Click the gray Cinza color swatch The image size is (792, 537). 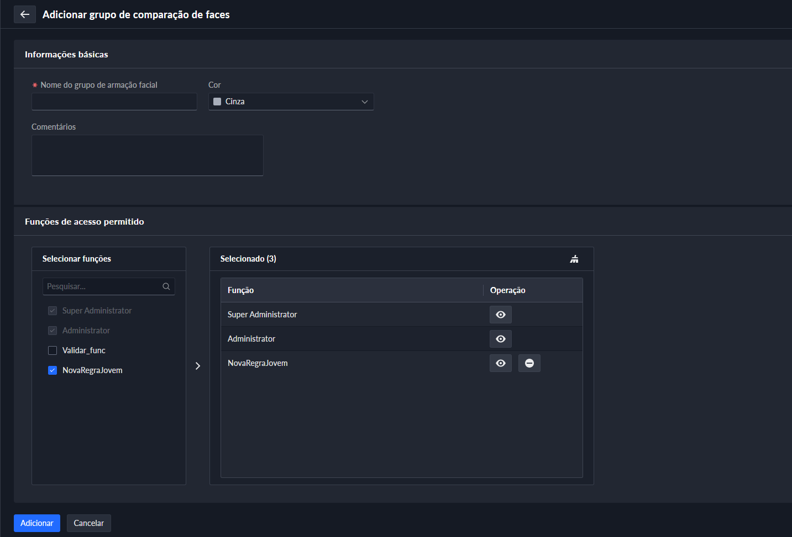click(x=217, y=102)
